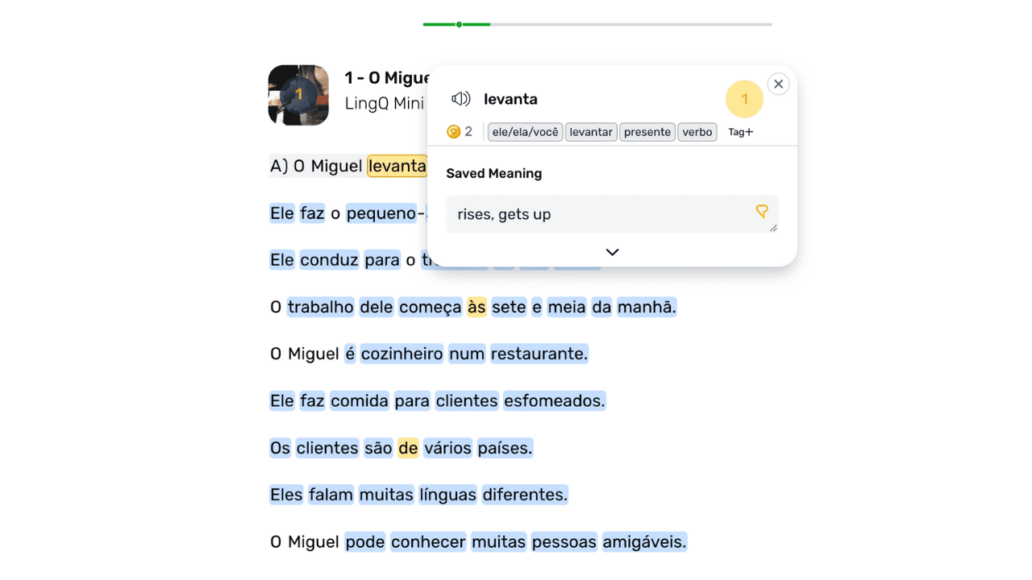Screen dimensions: 1032x580
Task: Click the yellow hint icon in meaning field
Action: point(761,211)
